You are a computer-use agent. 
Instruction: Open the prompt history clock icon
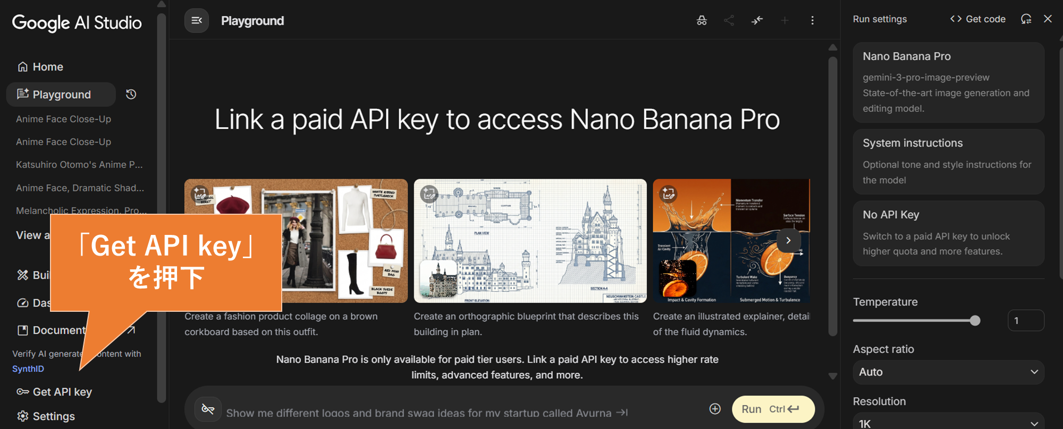131,94
